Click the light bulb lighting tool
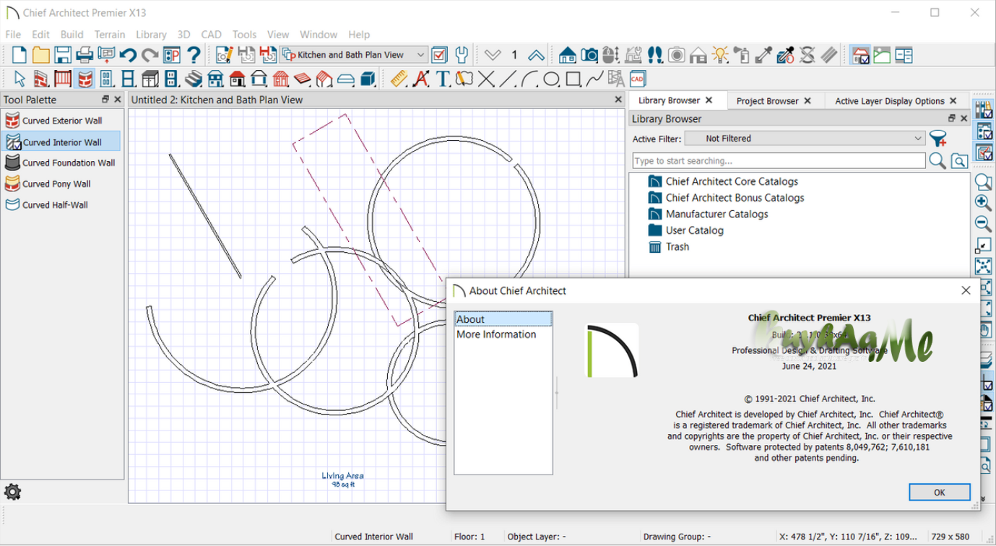The height and width of the screenshot is (546, 996). pos(720,55)
